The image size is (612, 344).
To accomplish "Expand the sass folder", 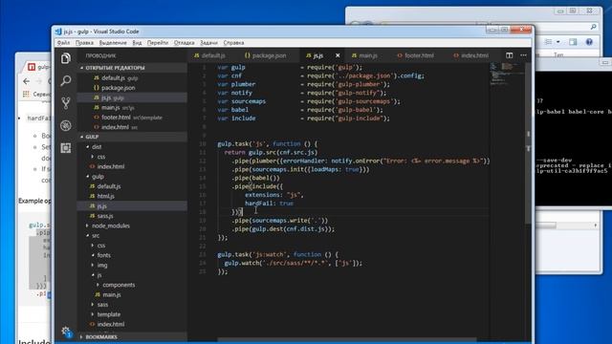I will point(132,305).
